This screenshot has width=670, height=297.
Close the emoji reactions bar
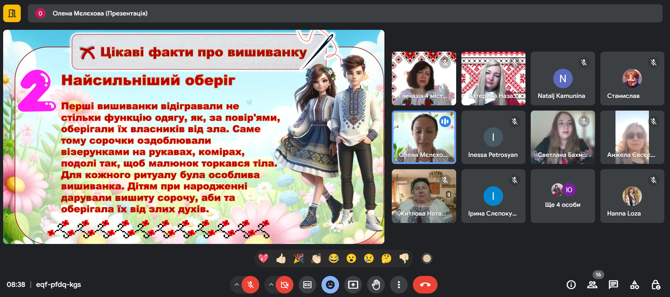click(x=330, y=285)
